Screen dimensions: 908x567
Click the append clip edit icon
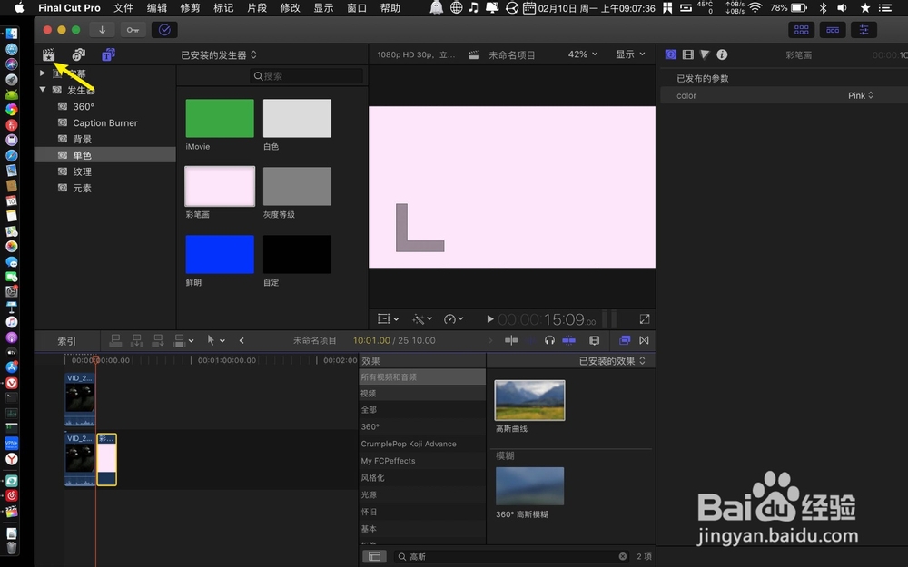pos(157,341)
